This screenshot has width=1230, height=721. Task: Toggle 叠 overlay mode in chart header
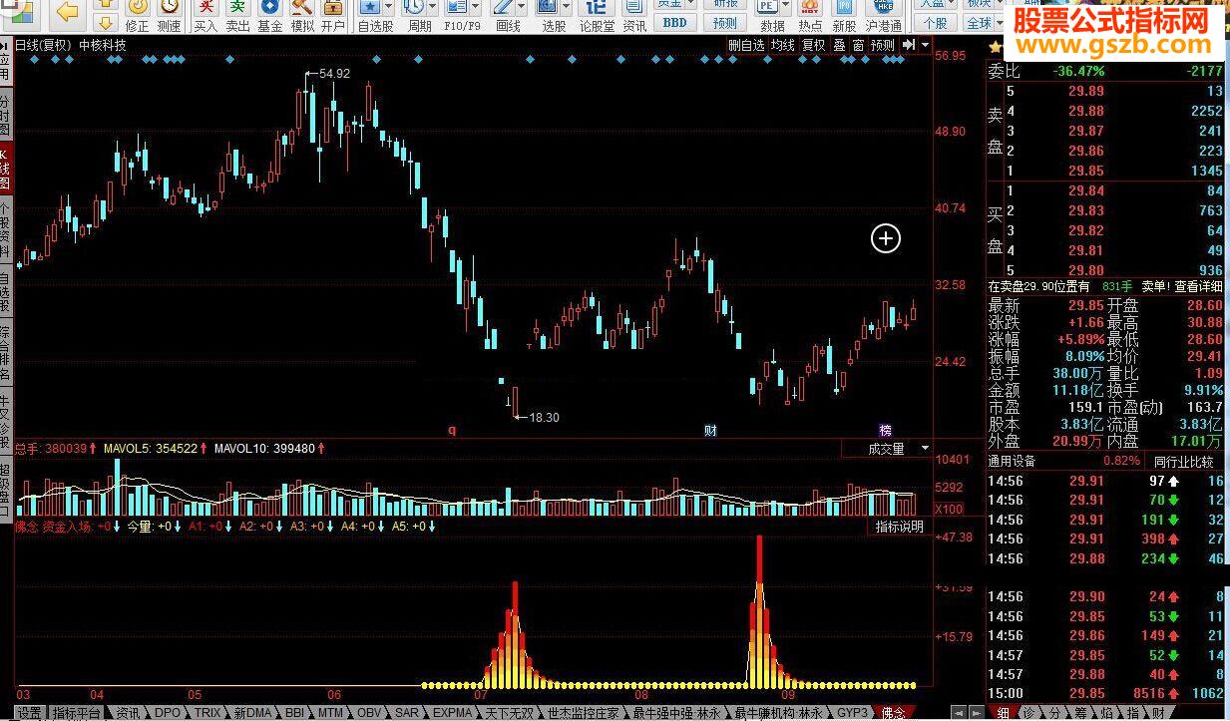pyautogui.click(x=839, y=45)
